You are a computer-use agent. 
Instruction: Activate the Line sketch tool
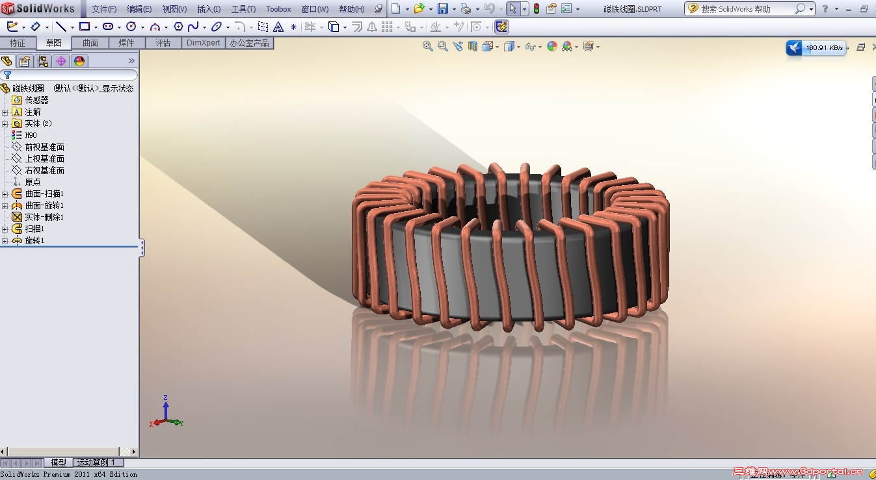pyautogui.click(x=61, y=27)
